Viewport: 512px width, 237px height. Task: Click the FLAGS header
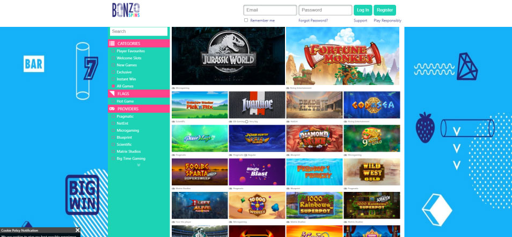point(139,94)
